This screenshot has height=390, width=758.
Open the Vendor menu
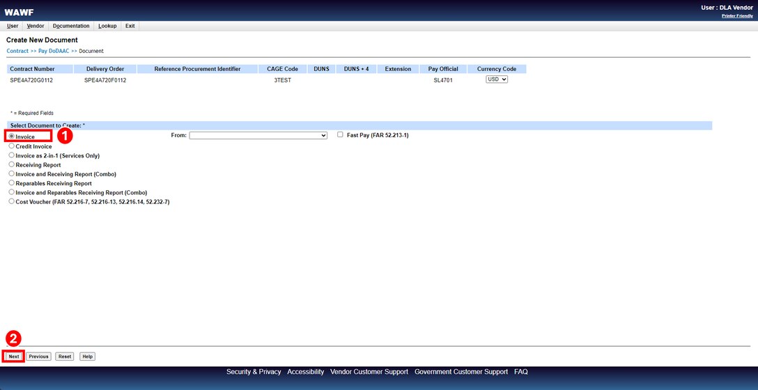coord(36,26)
